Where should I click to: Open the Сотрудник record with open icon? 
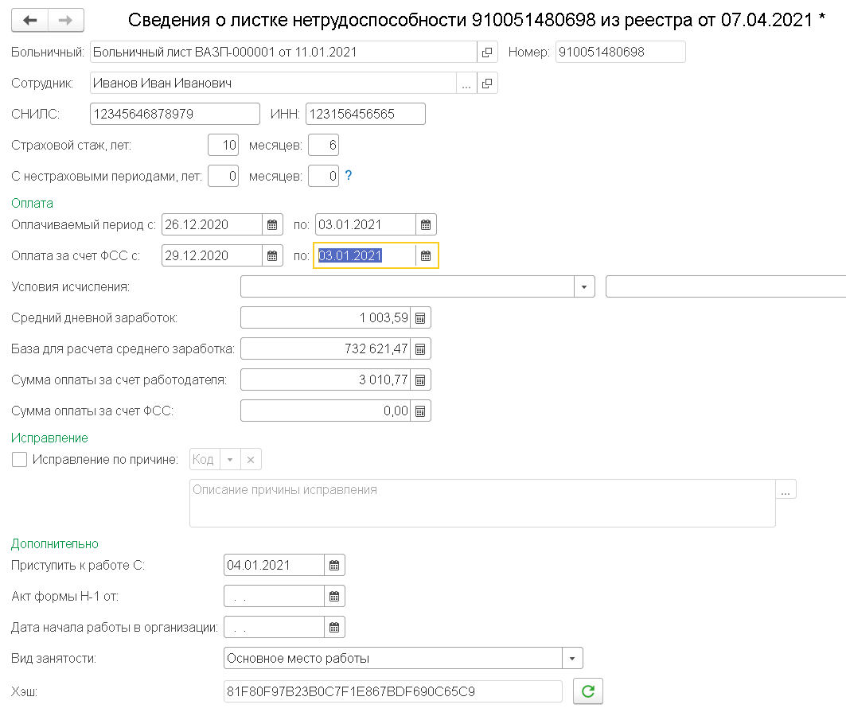(x=487, y=83)
